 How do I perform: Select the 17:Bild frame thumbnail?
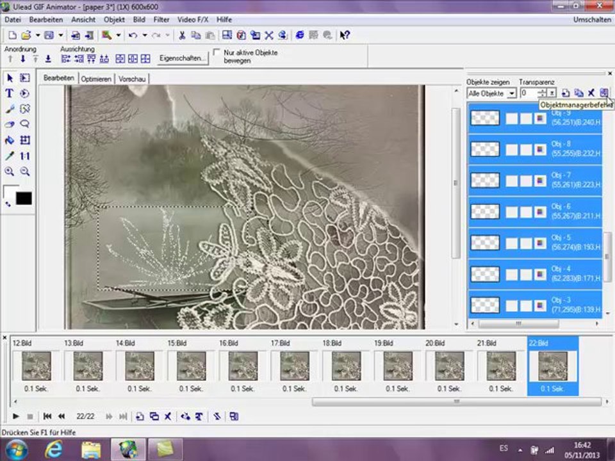[x=295, y=366]
